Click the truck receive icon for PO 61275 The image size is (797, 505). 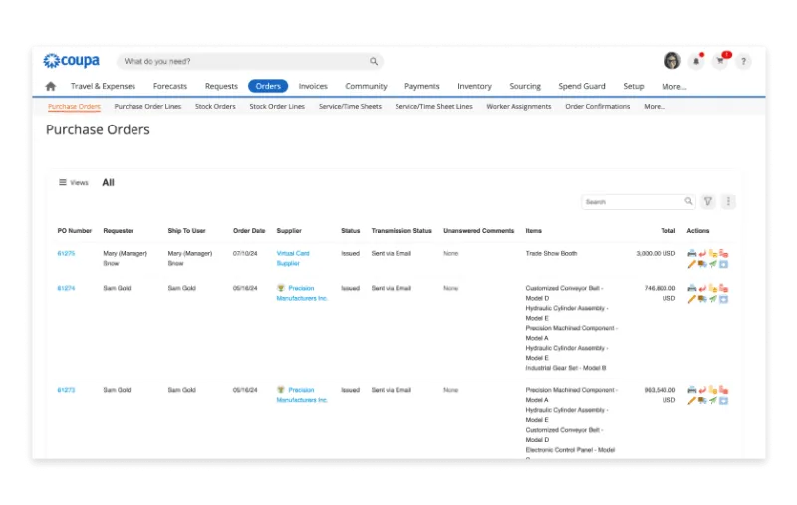pyautogui.click(x=702, y=264)
